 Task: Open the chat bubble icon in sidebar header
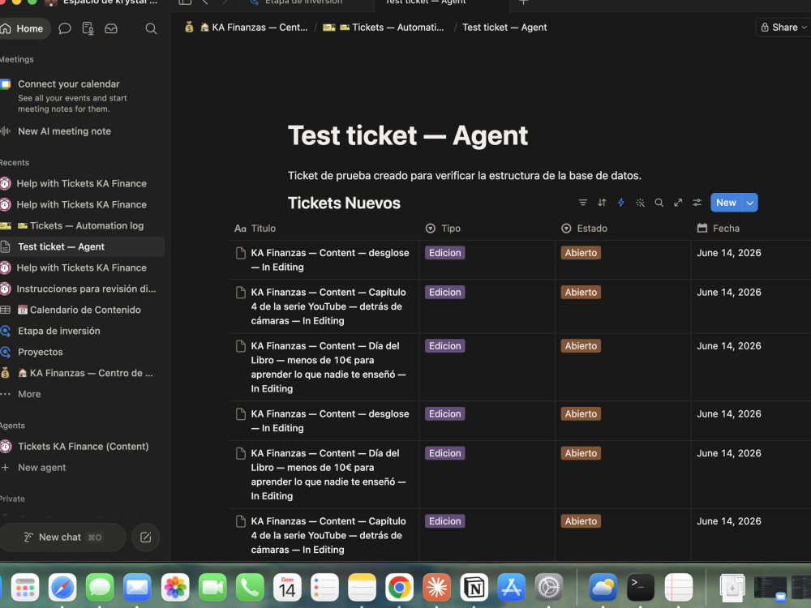click(65, 28)
